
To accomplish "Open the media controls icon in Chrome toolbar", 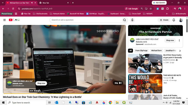I will click(175, 9).
